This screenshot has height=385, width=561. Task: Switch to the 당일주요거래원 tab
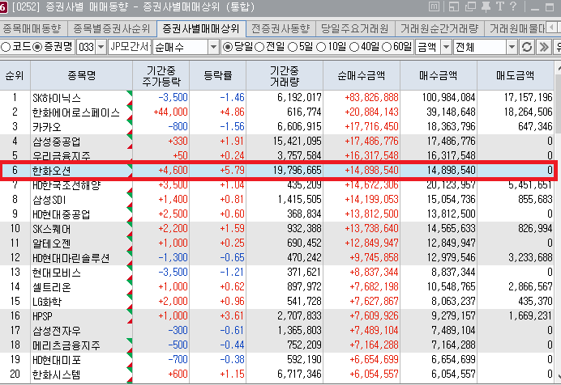355,28
